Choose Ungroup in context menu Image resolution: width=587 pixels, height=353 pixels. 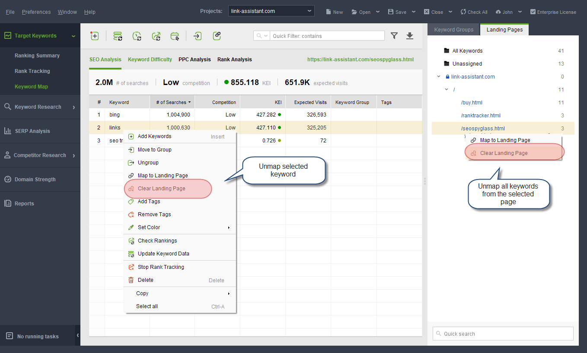coord(180,163)
